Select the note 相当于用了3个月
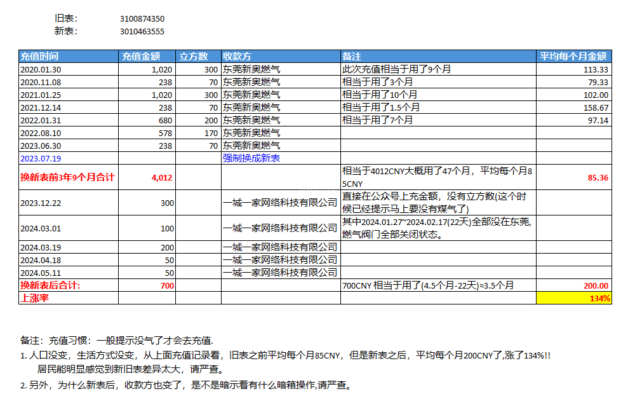 439,82
